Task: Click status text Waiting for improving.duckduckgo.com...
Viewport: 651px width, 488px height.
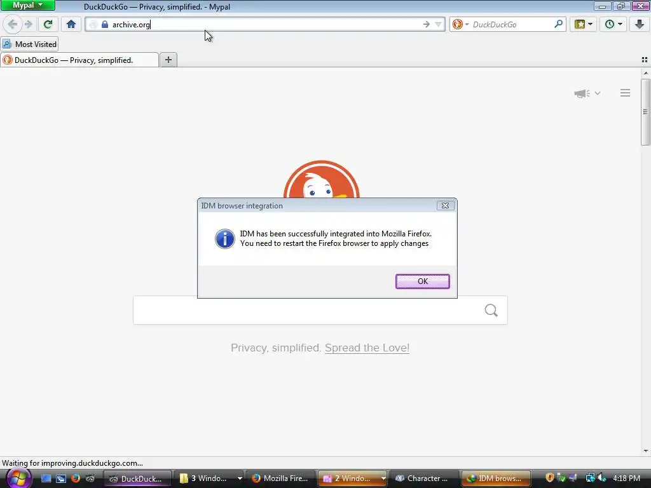Action: tap(72, 463)
